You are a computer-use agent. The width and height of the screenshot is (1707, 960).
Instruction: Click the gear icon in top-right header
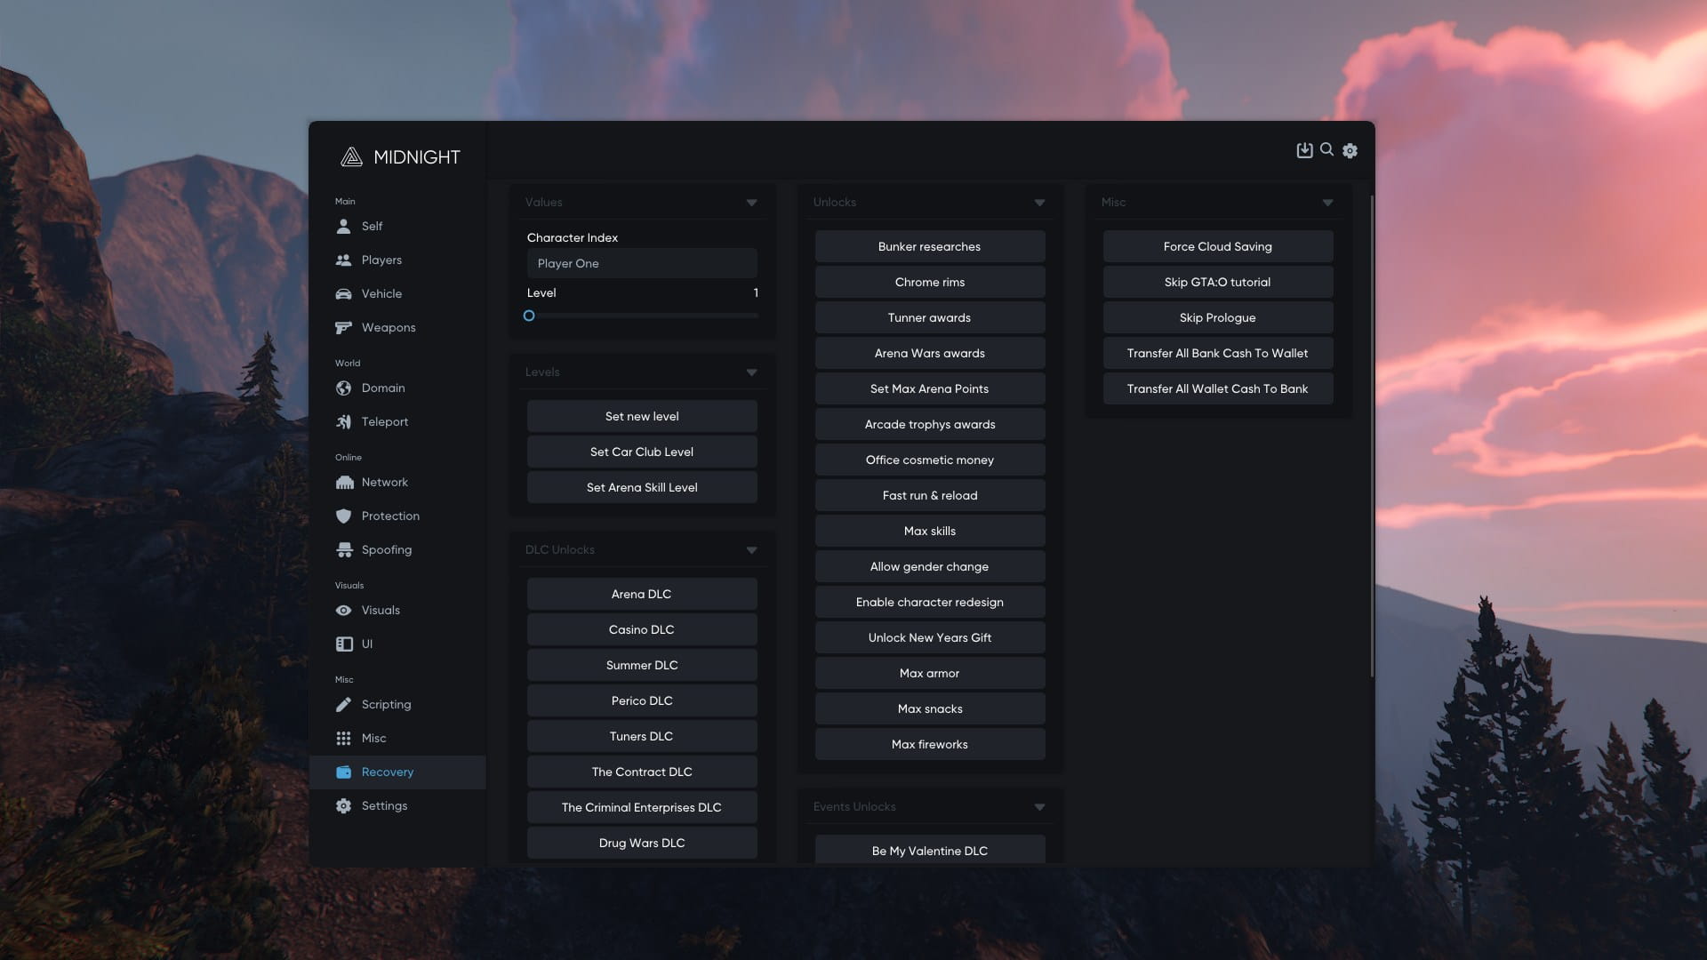click(x=1350, y=151)
